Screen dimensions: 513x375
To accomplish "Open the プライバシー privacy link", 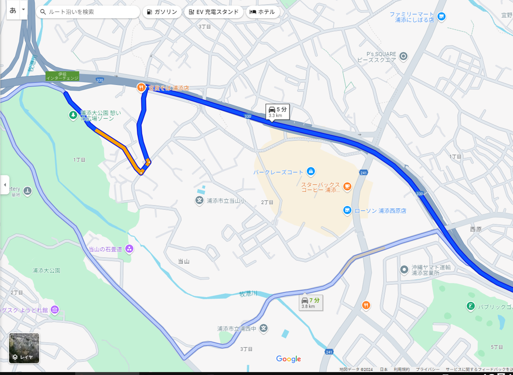I will tap(427, 369).
